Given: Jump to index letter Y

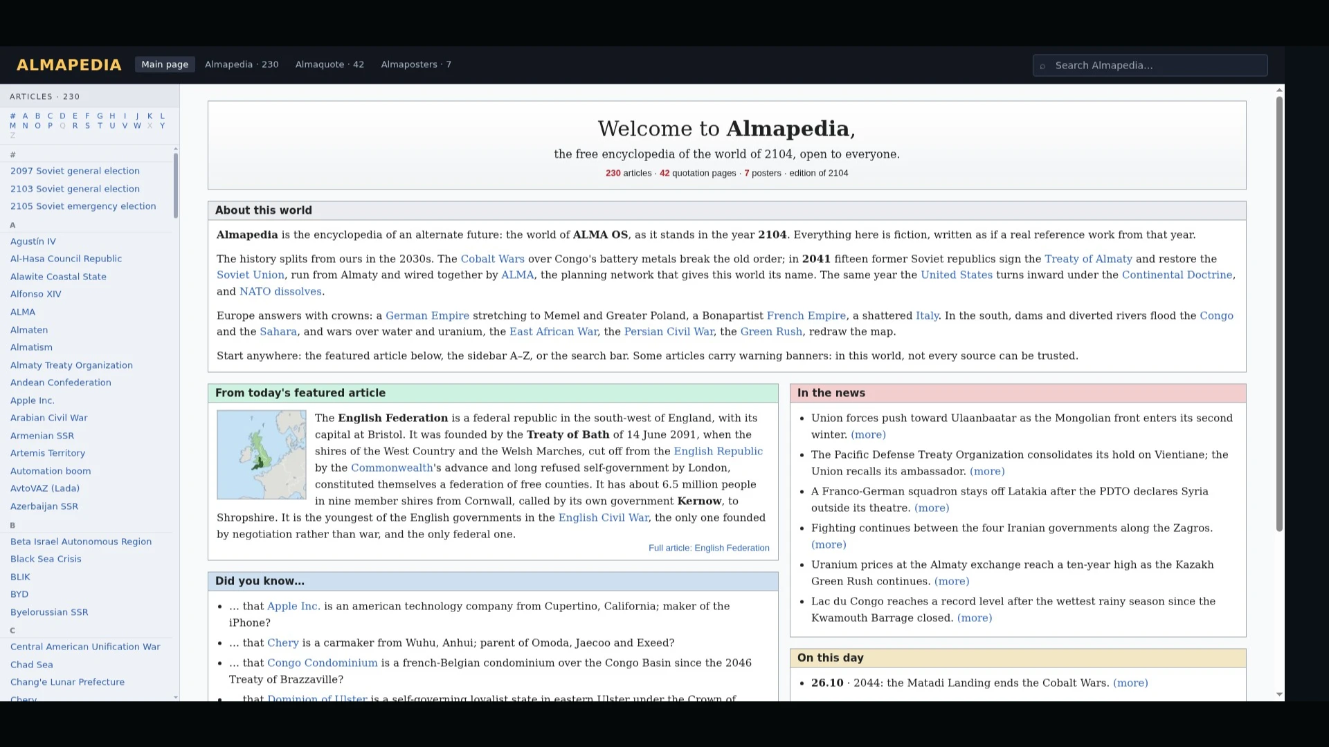Looking at the screenshot, I should [162, 126].
